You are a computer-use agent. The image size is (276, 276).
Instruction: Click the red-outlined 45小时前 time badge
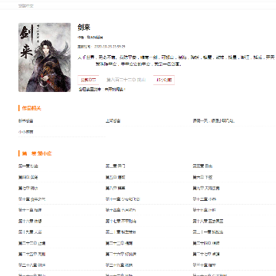[164, 80]
